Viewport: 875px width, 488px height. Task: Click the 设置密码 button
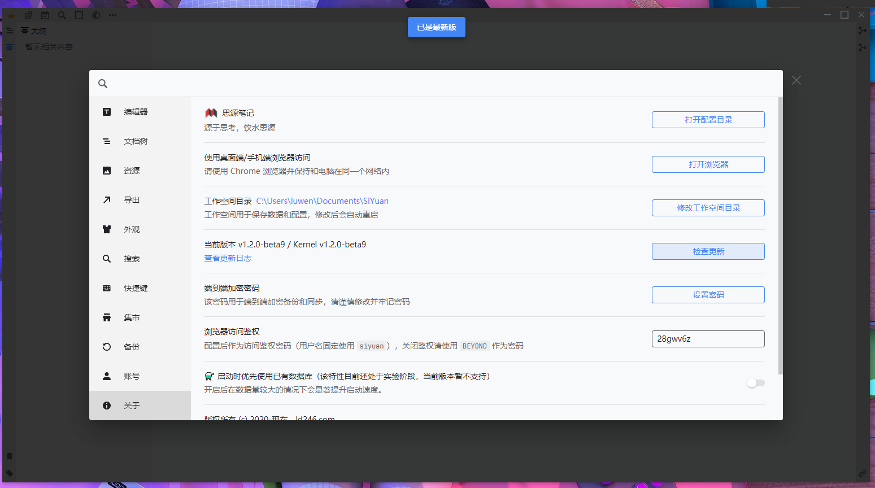(x=708, y=295)
